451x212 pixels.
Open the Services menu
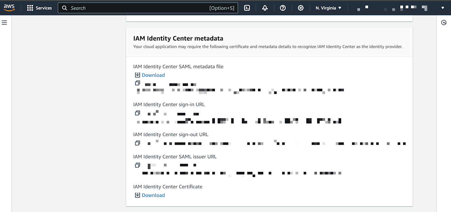39,8
